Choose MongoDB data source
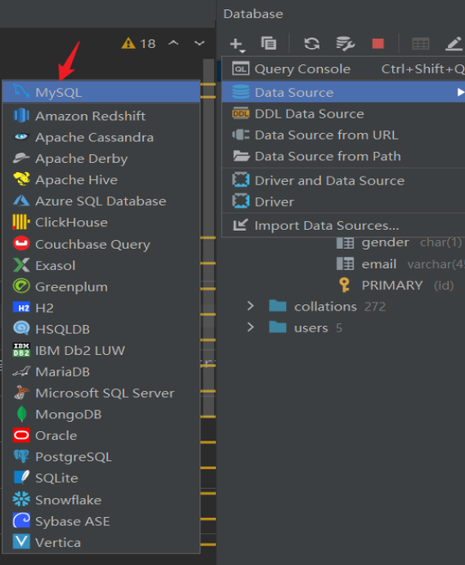Screen dimensions: 465x565 click(101, 414)
